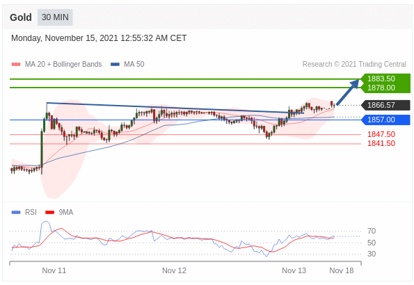This screenshot has width=414, height=285.
Task: Click the dark blue MA 50 swatch
Action: [115, 64]
